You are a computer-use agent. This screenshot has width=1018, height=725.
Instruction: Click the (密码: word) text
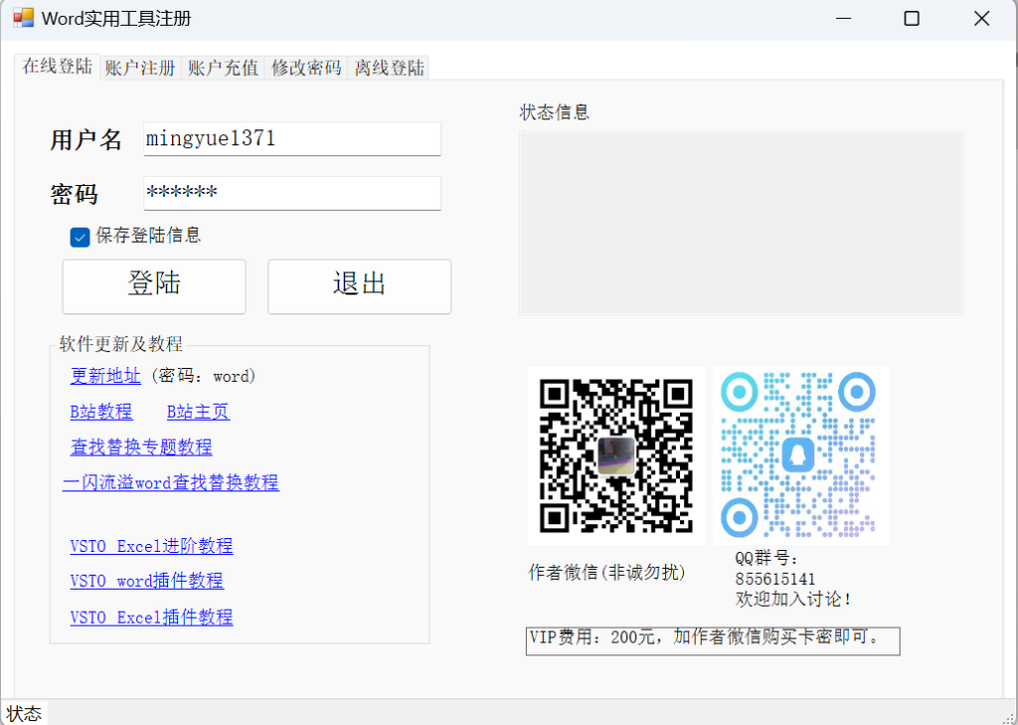[x=203, y=376]
